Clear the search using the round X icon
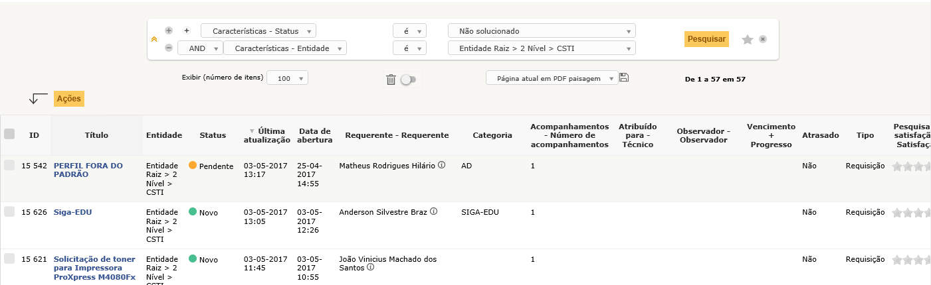This screenshot has height=285, width=931. pyautogui.click(x=763, y=39)
